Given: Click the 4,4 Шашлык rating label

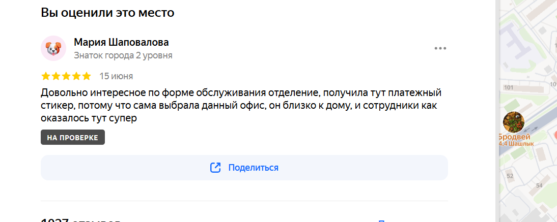Looking at the screenshot, I should (516, 144).
